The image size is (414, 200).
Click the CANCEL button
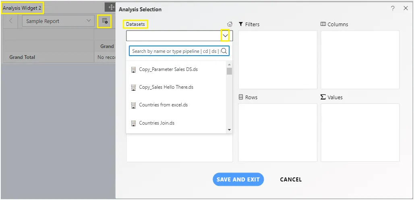(291, 179)
